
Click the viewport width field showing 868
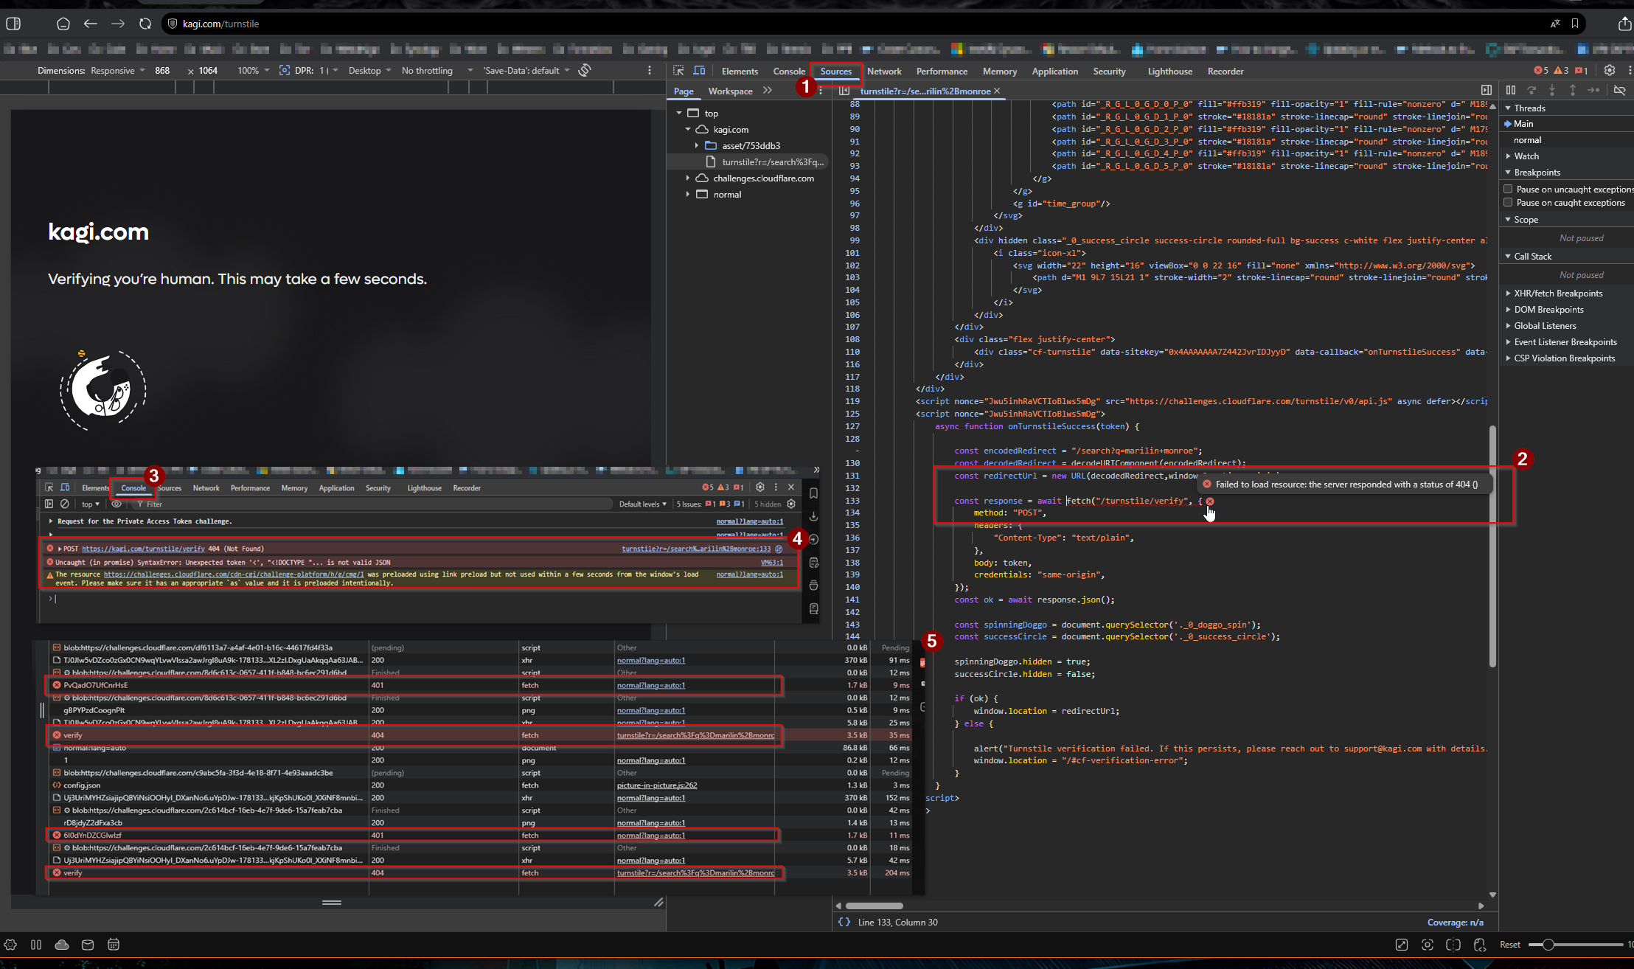click(162, 71)
